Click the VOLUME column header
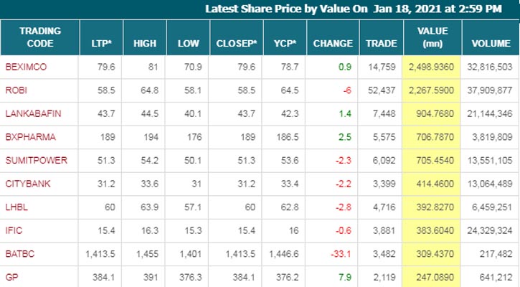The width and height of the screenshot is (520, 287). [491, 43]
